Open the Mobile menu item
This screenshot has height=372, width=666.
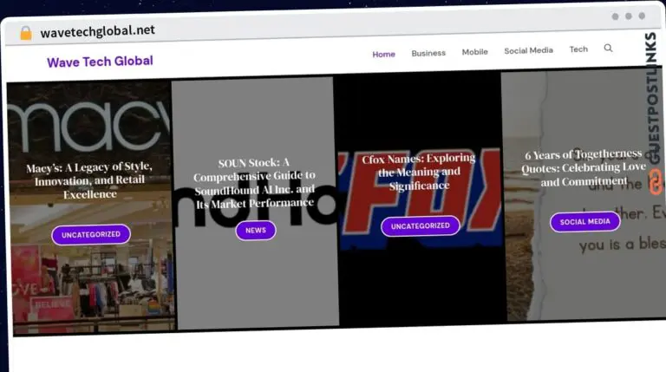[475, 52]
